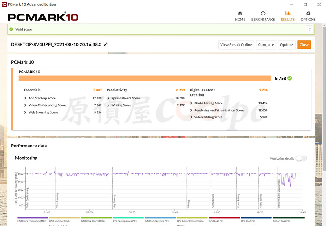
Task: Click the CPU Clock Frequency legend swatch
Action: pos(33,218)
